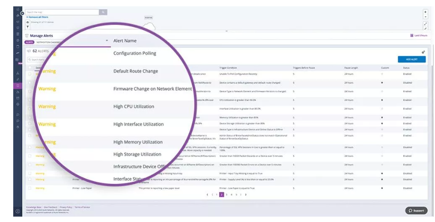This screenshot has height=222, width=435.
Task: Click the pencil edit map icon
Action: [x=425, y=28]
